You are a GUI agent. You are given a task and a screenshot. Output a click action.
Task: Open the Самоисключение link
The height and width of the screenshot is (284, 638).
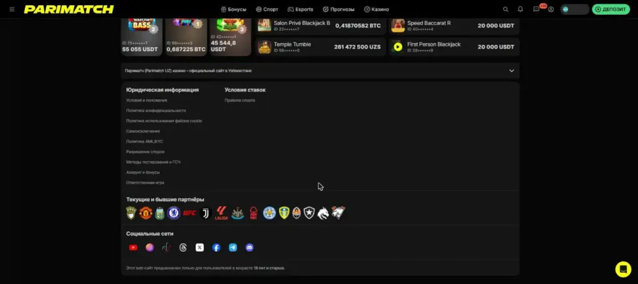(x=143, y=131)
